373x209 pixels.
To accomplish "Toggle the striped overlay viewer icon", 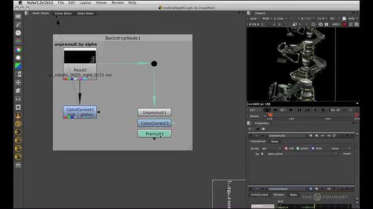I will coord(357,24).
